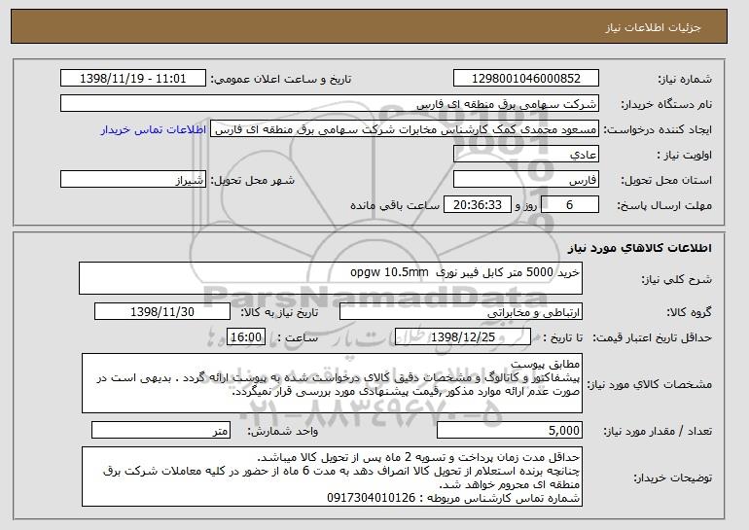749x530 pixels.
Task: Click the label تعداد / مقدار مورد نیاز
Action: click(x=658, y=431)
